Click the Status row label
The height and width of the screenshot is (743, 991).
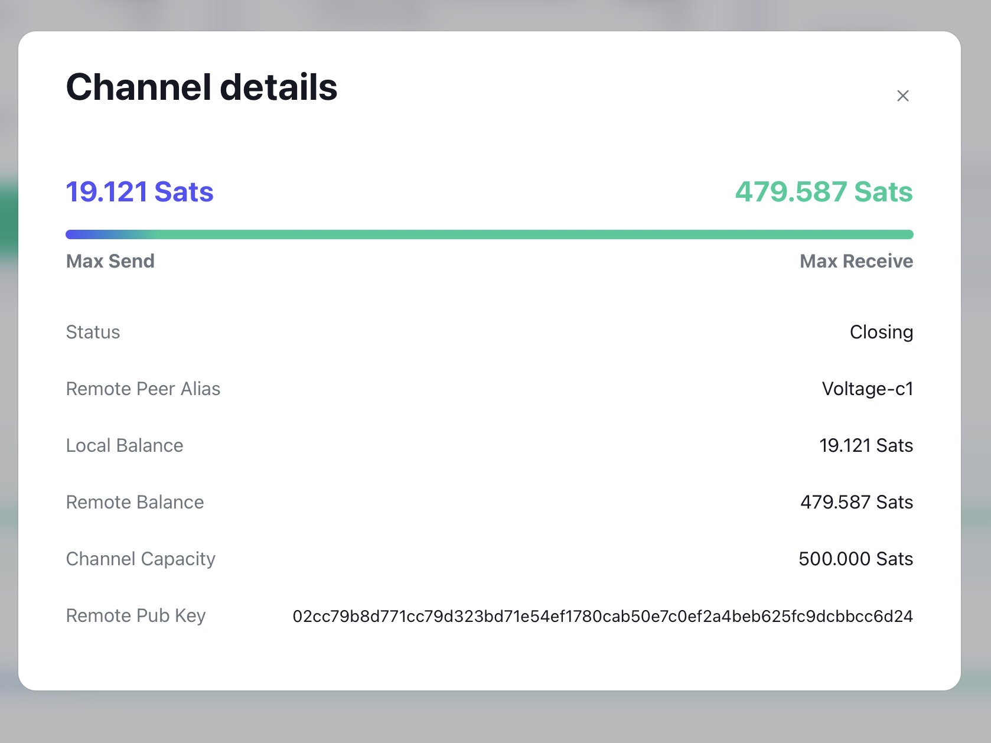tap(93, 332)
